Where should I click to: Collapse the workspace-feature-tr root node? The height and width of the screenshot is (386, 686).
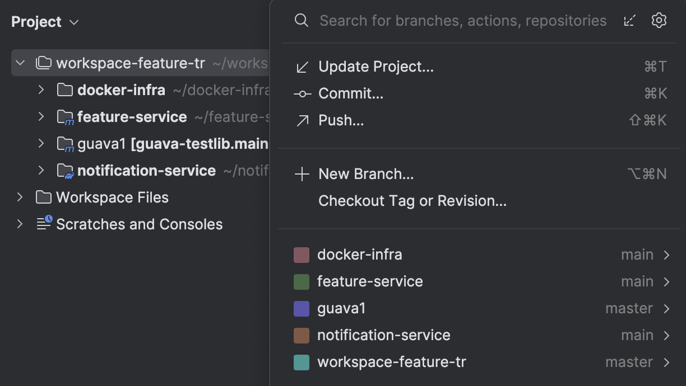20,63
